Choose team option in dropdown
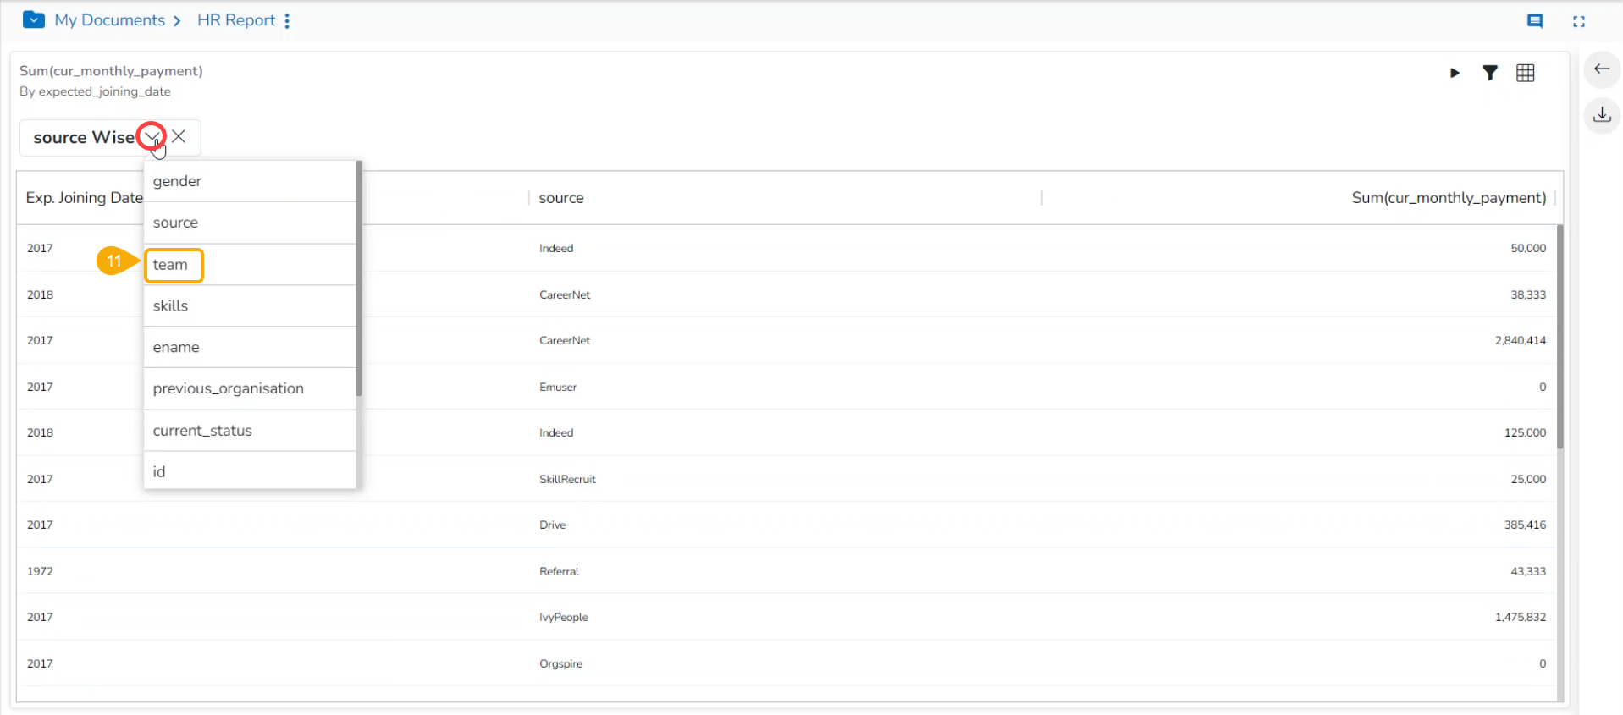 (170, 265)
